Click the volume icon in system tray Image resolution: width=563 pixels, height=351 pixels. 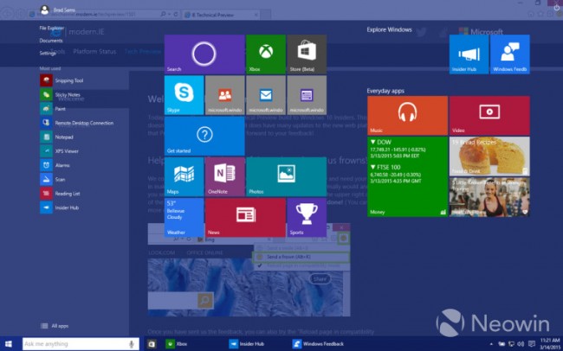521,344
